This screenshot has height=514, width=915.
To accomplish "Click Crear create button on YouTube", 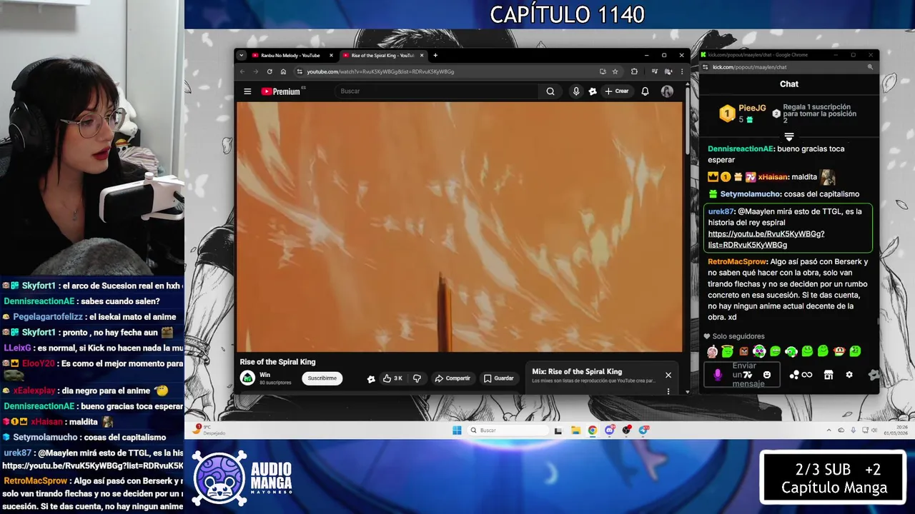I will coord(617,91).
